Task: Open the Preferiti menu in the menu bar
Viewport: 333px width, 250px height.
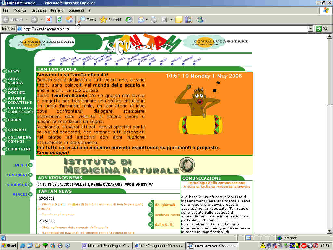Action: 57,10
